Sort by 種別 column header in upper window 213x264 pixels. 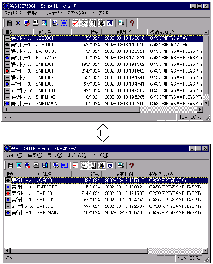pos(19,32)
